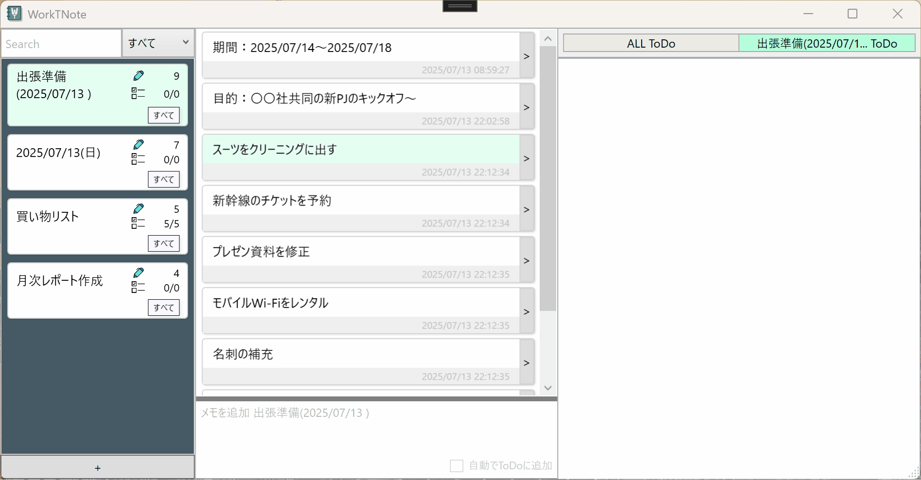Expand the プレゼン資料を修正 memo arrow
921x480 pixels.
(527, 260)
